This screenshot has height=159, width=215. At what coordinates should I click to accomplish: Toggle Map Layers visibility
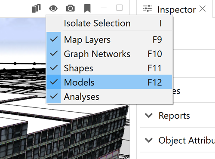[x=109, y=40]
